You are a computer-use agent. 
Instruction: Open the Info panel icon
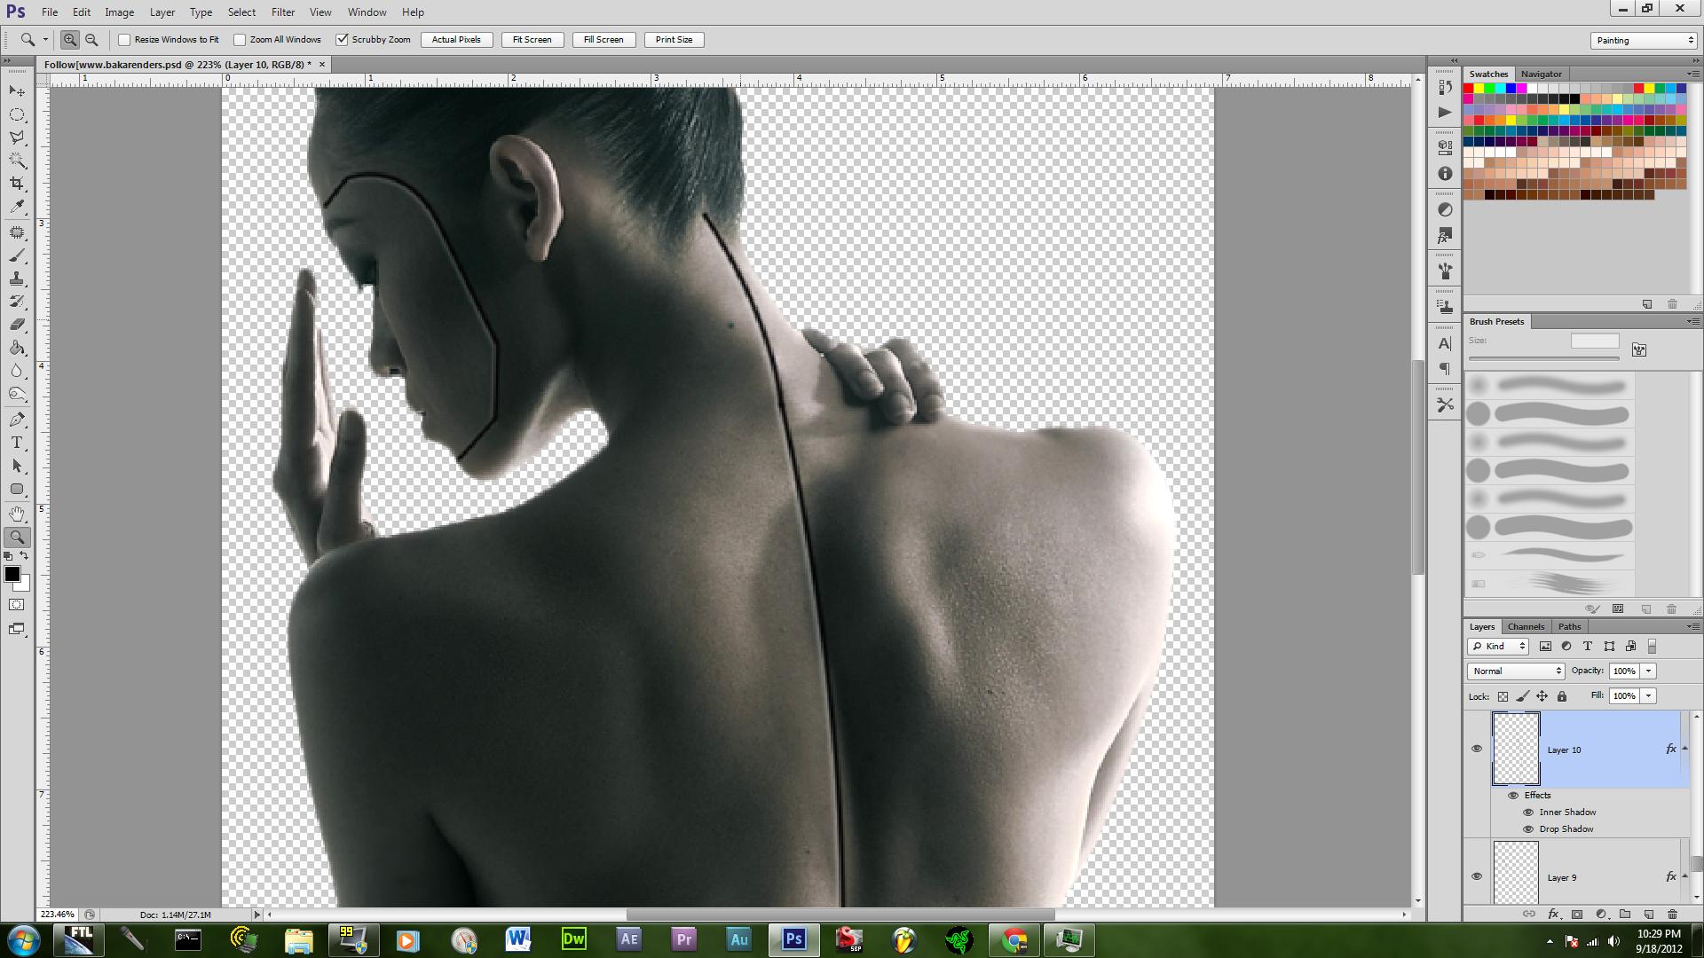(x=1445, y=174)
